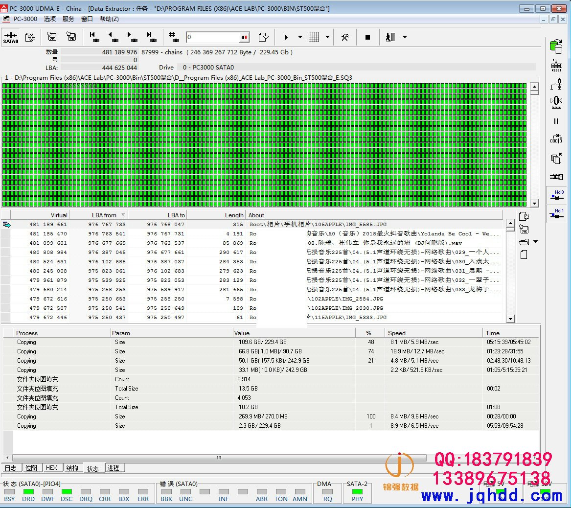Click the refresh task icon beside SATA0

click(x=30, y=37)
